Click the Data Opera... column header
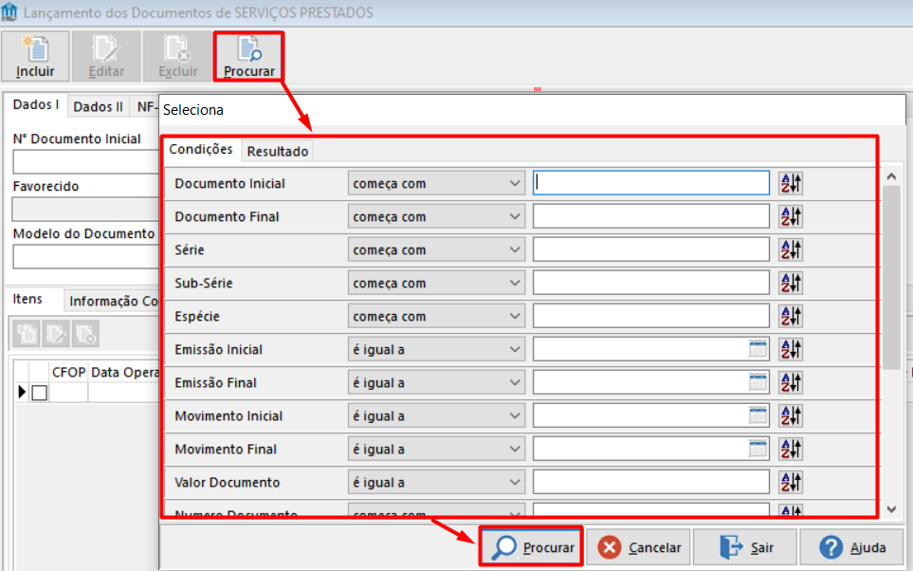Image resolution: width=913 pixels, height=571 pixels. click(124, 373)
